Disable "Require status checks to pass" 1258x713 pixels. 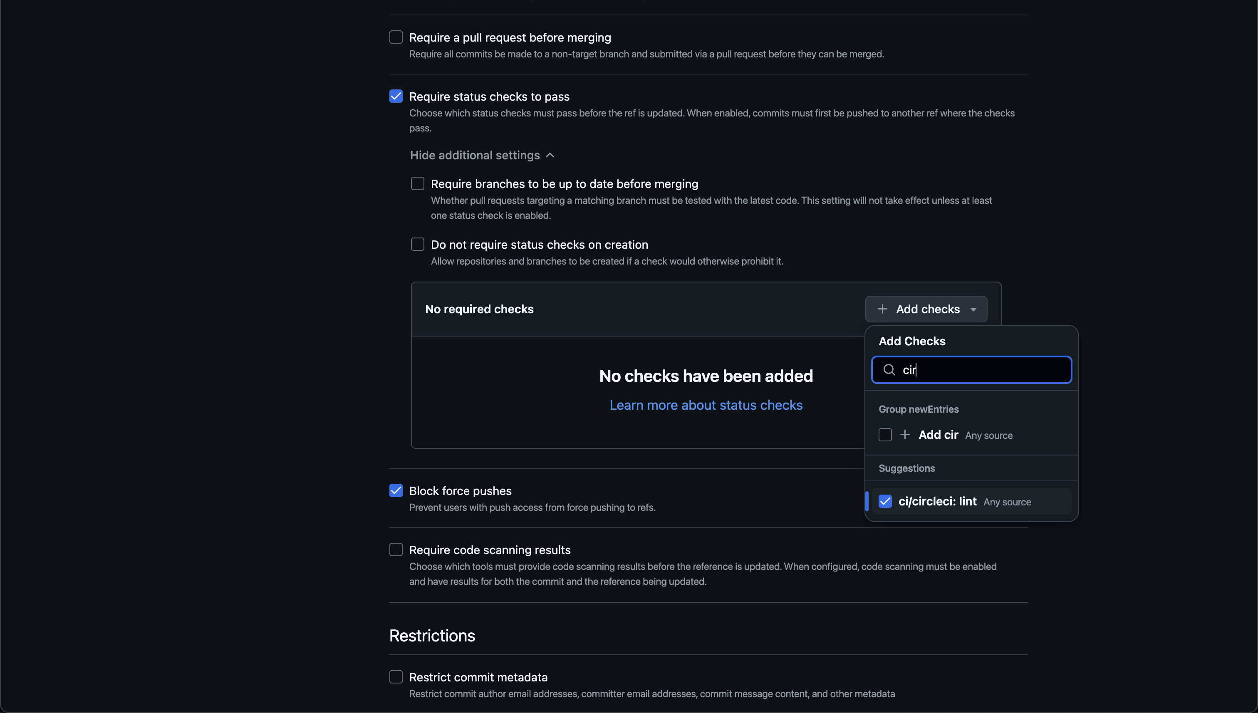[x=396, y=96]
